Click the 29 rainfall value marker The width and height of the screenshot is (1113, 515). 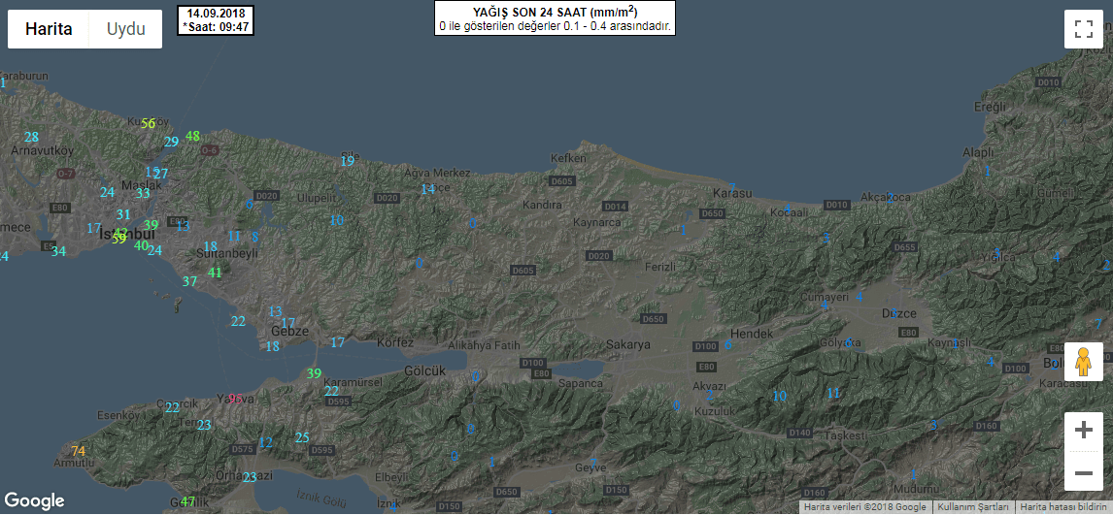pos(171,142)
